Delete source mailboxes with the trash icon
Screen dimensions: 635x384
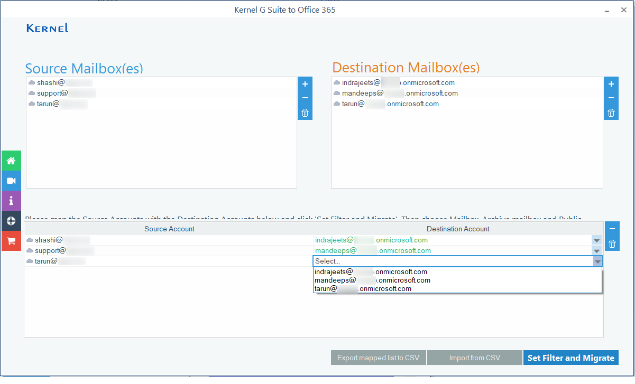coord(305,113)
